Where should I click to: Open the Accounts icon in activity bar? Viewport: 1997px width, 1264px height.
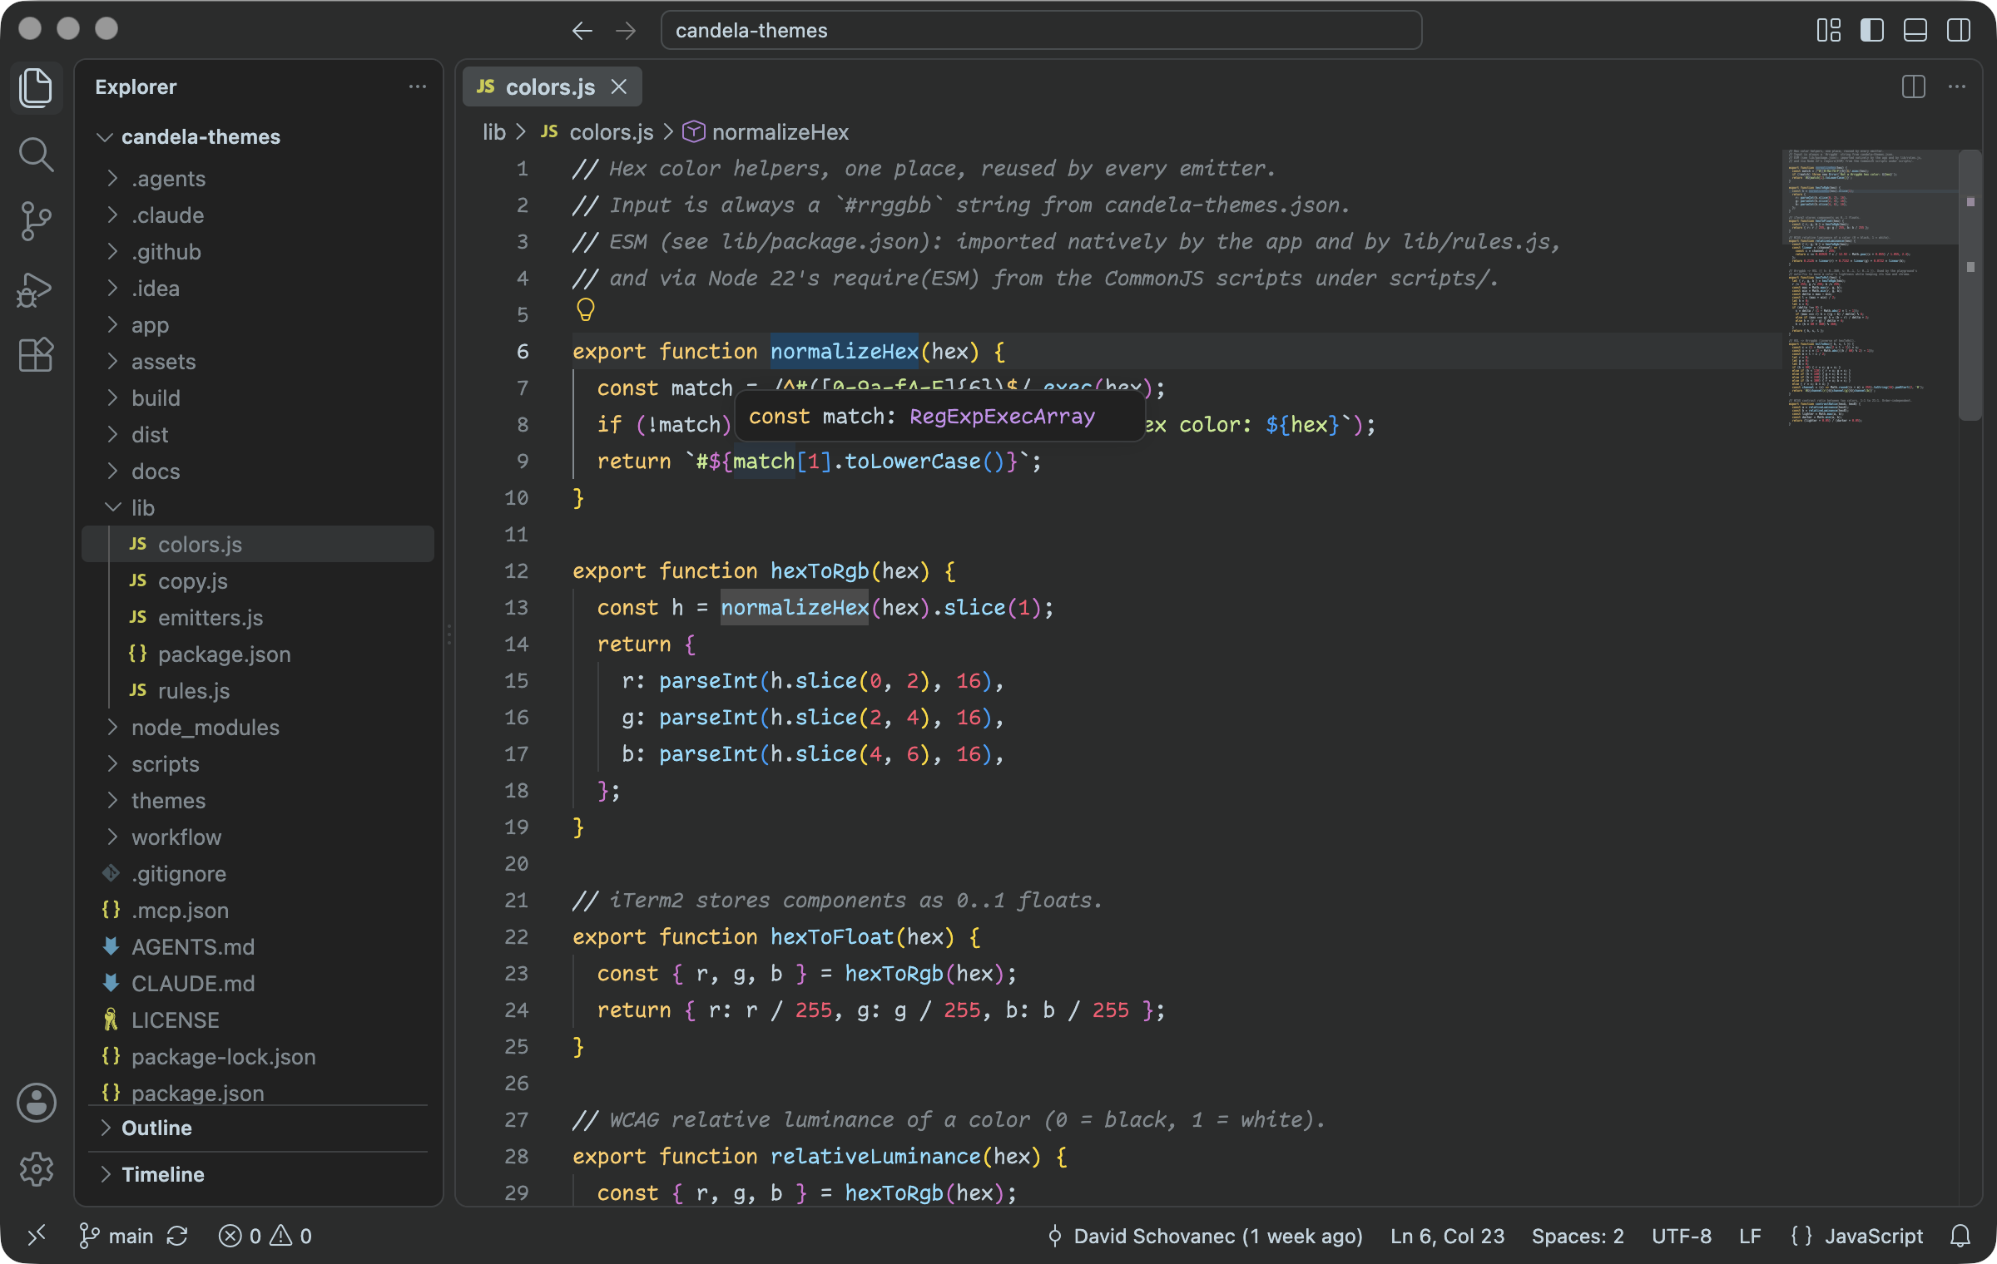pyautogui.click(x=36, y=1104)
